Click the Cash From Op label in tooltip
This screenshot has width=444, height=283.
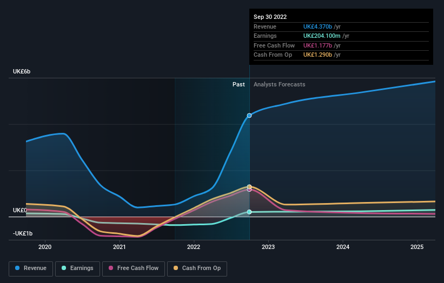pos(273,55)
